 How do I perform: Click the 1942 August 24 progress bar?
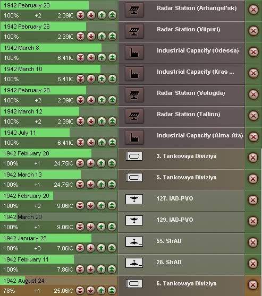pos(58,281)
